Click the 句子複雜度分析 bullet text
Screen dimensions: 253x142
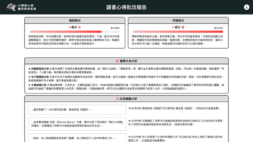126,78
